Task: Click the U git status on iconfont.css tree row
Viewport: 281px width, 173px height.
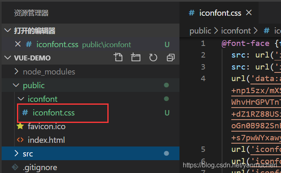Action: [167, 113]
